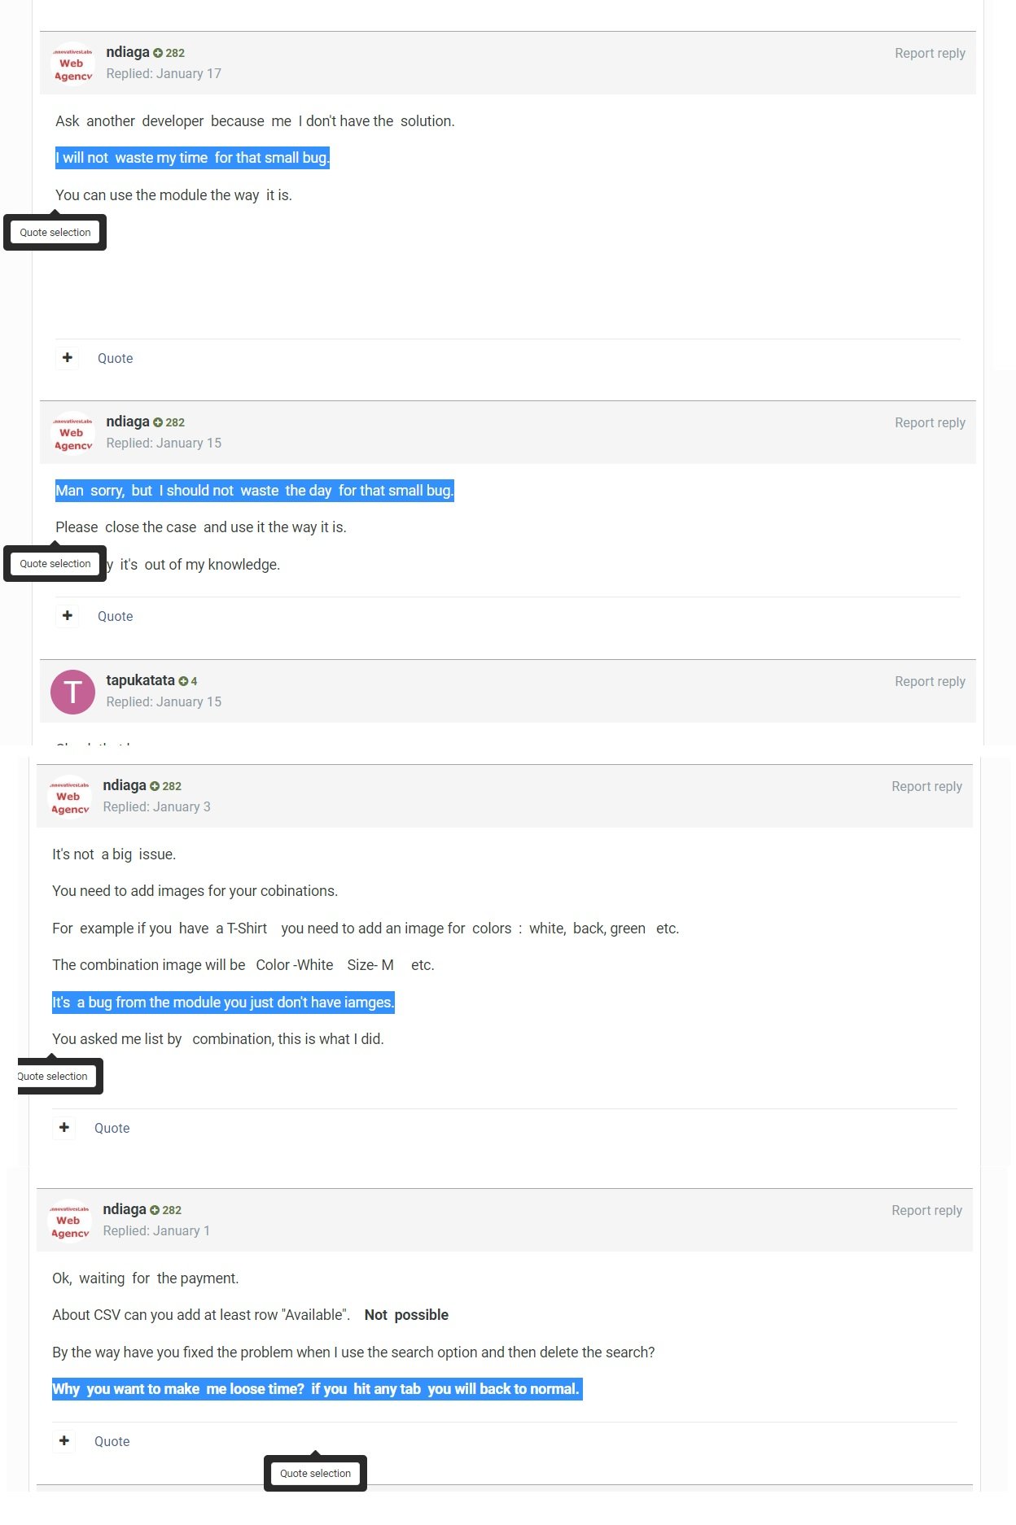This screenshot has height=1525, width=1016.
Task: Click tapukatata's pink T avatar
Action: click(72, 692)
